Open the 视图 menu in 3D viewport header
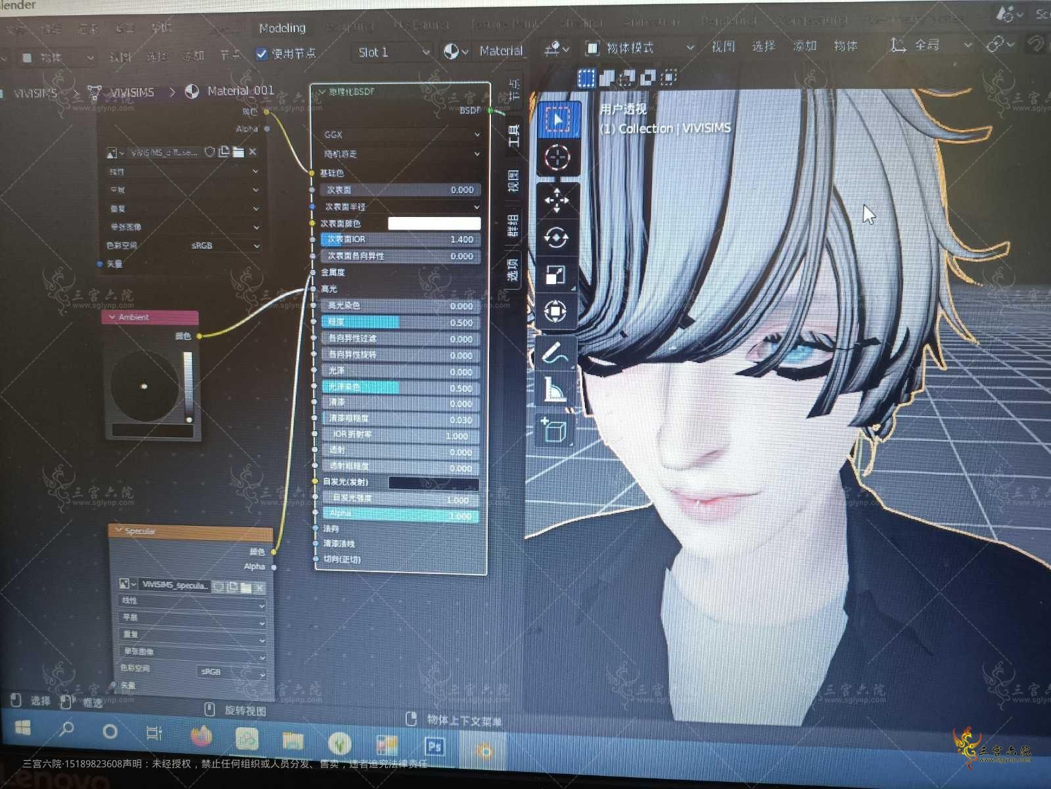Viewport: 1051px width, 789px height. click(722, 47)
